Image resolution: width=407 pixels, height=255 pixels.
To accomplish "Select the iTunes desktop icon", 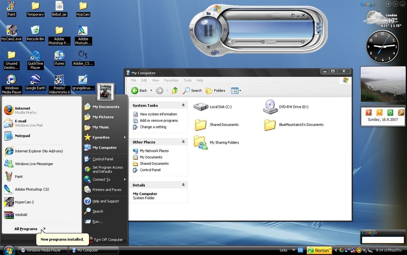I will click(x=59, y=58).
